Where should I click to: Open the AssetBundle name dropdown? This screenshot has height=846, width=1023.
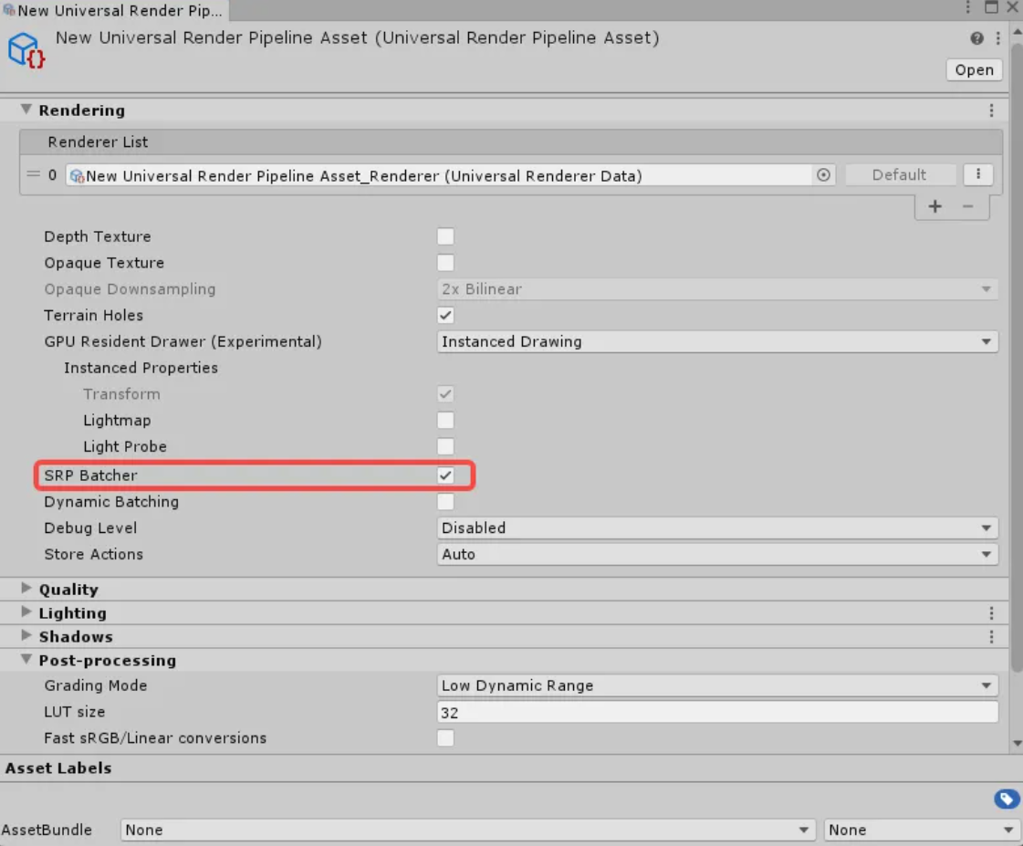[x=468, y=830]
